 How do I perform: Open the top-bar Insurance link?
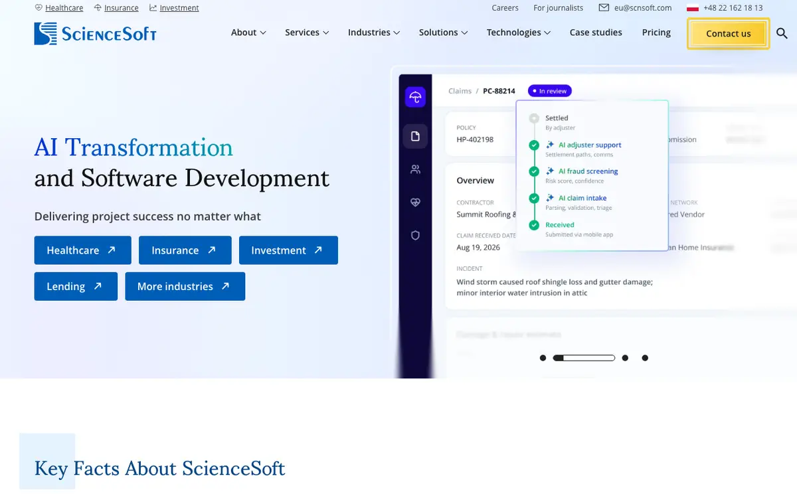click(x=122, y=8)
